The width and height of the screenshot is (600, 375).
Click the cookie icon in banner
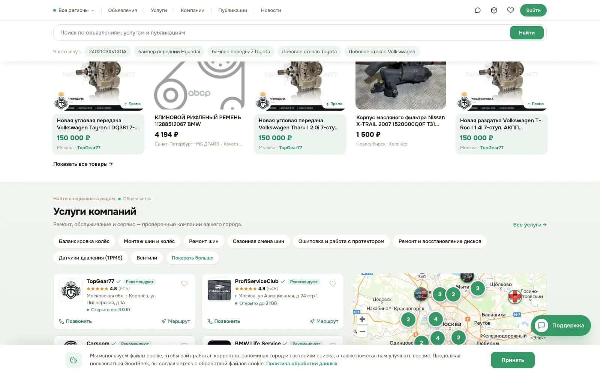(x=73, y=360)
